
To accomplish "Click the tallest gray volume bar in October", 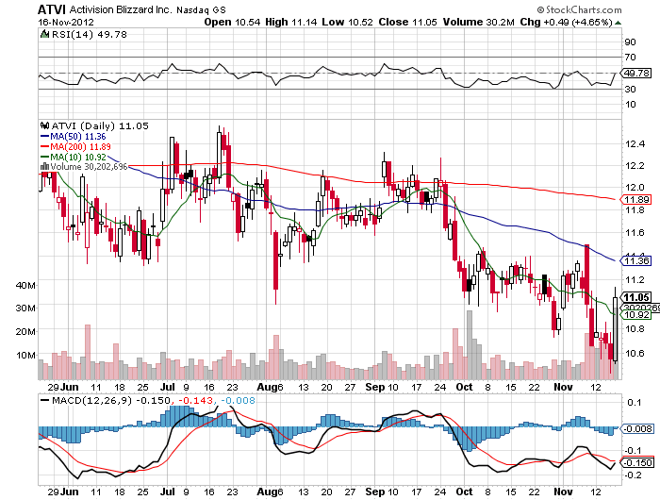I will pos(470,345).
